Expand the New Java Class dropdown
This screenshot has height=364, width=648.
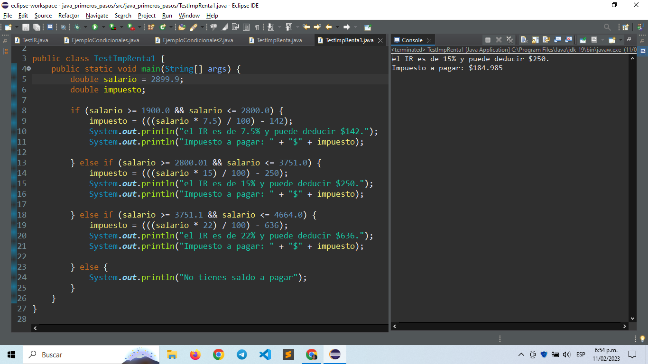pos(171,27)
